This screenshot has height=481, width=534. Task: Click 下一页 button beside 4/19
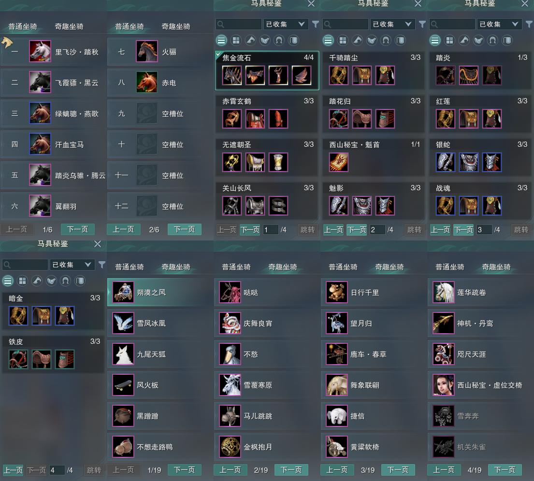505,470
